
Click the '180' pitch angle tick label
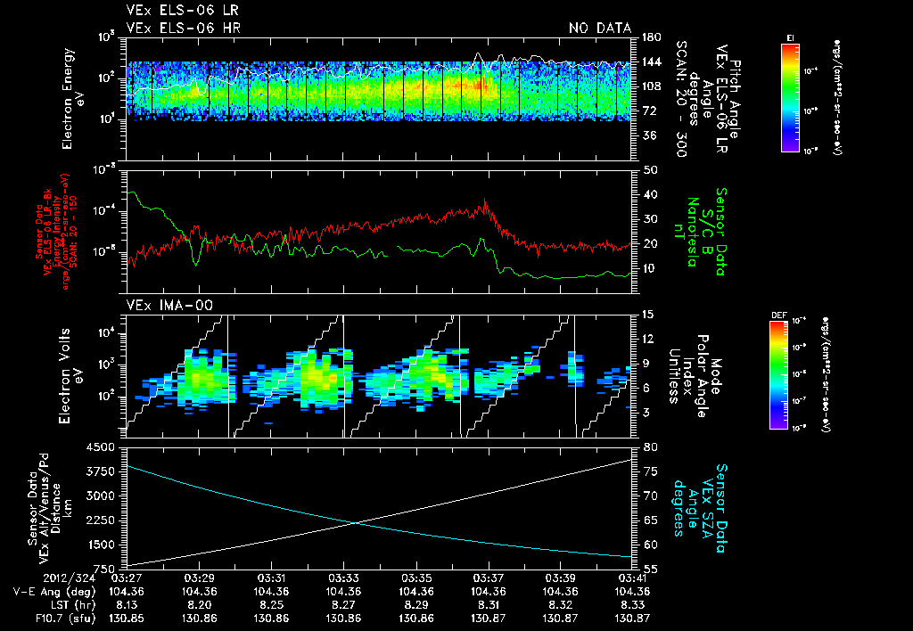point(652,37)
